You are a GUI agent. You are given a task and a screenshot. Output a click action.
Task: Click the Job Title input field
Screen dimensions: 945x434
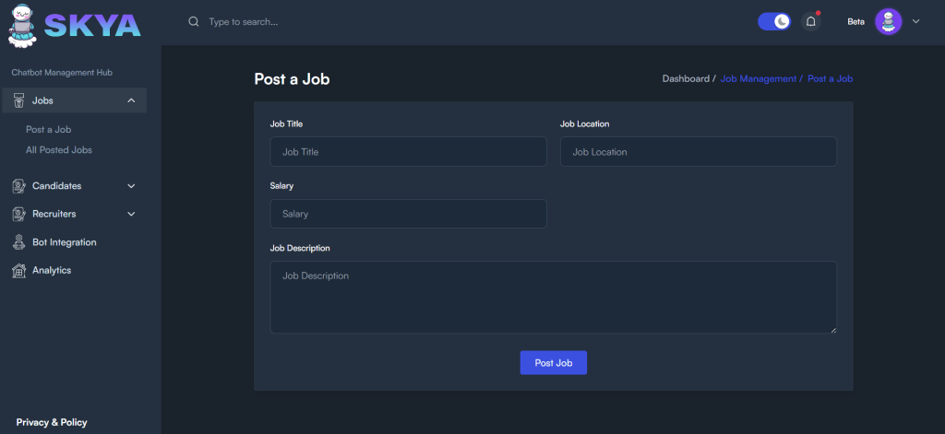pyautogui.click(x=408, y=152)
